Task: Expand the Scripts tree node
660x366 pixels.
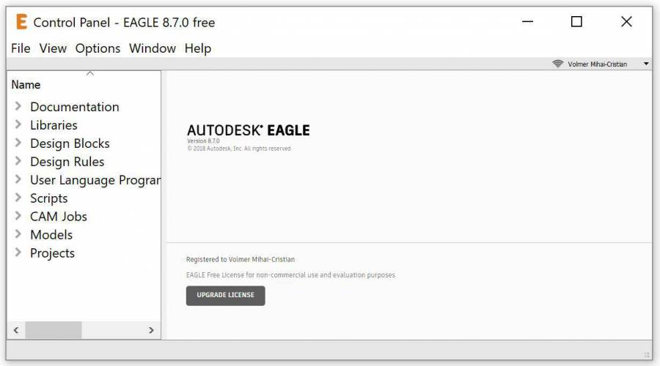Action: 18,198
